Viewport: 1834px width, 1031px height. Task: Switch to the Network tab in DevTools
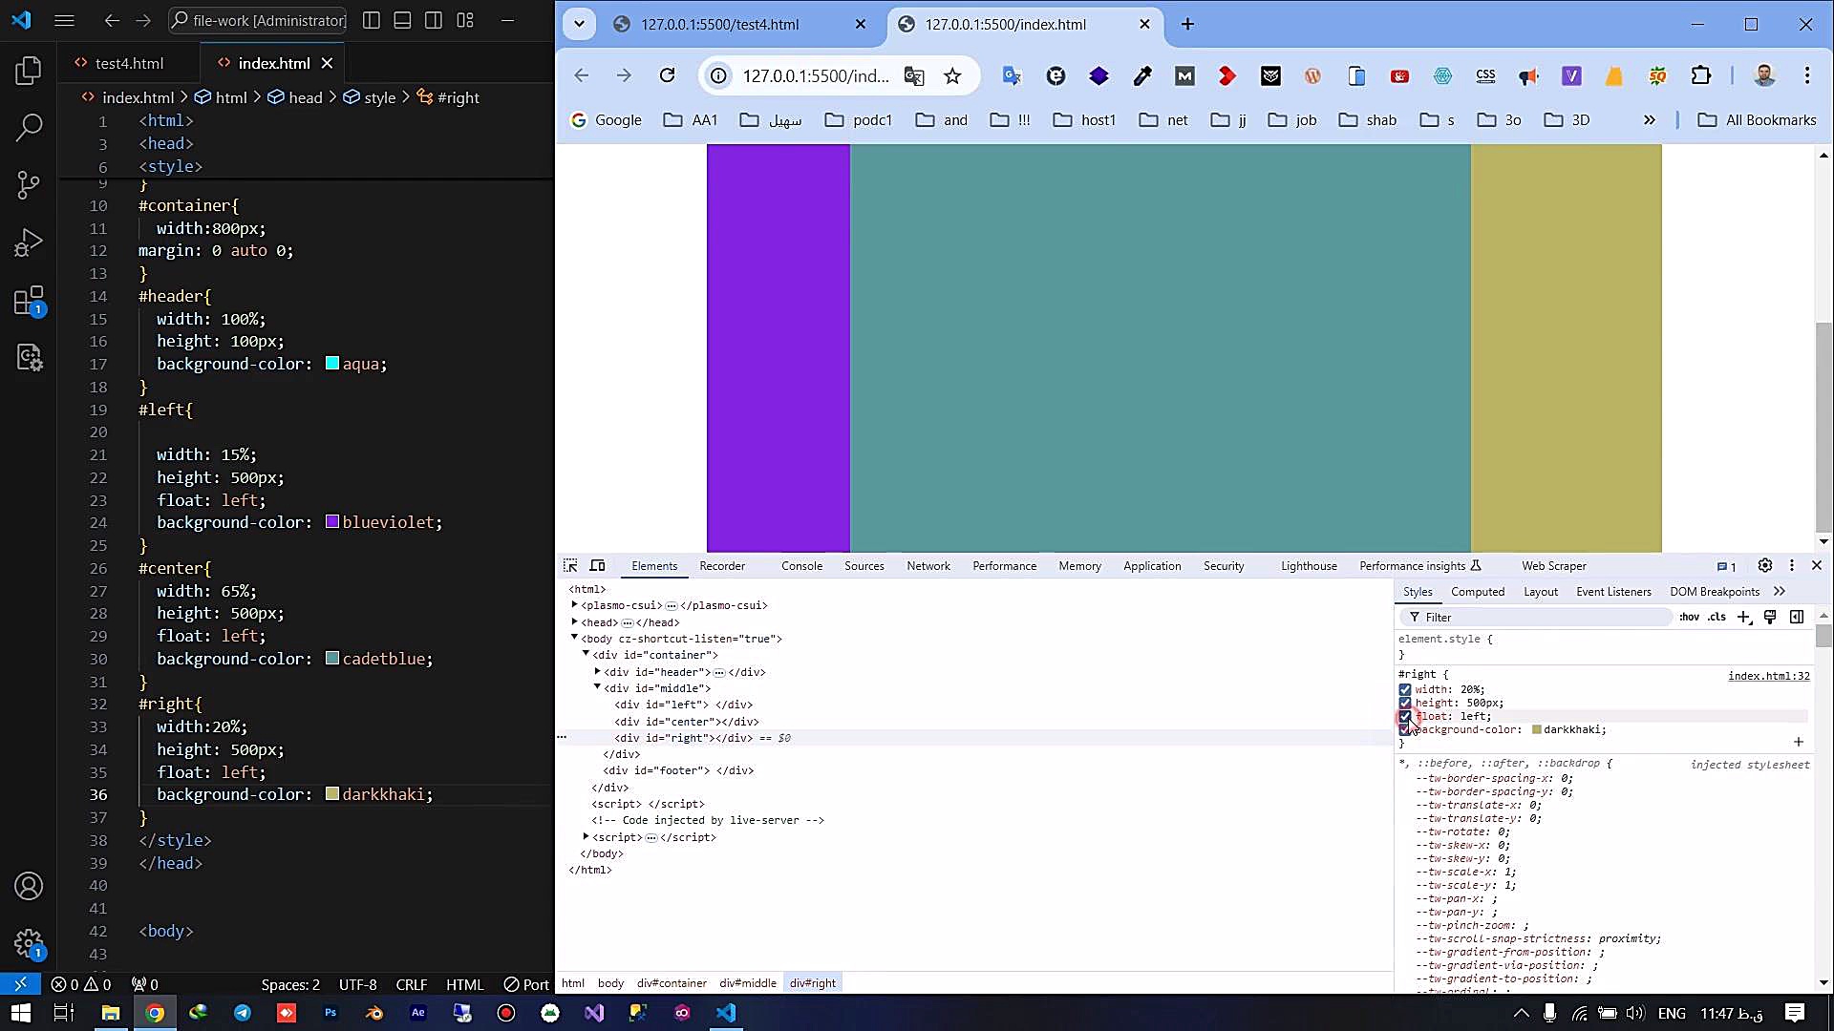[x=928, y=565]
